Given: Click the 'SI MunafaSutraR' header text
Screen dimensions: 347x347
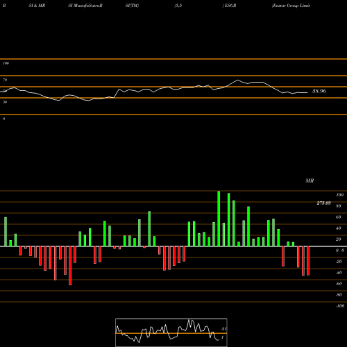Looking at the screenshot, I should 85,6.
